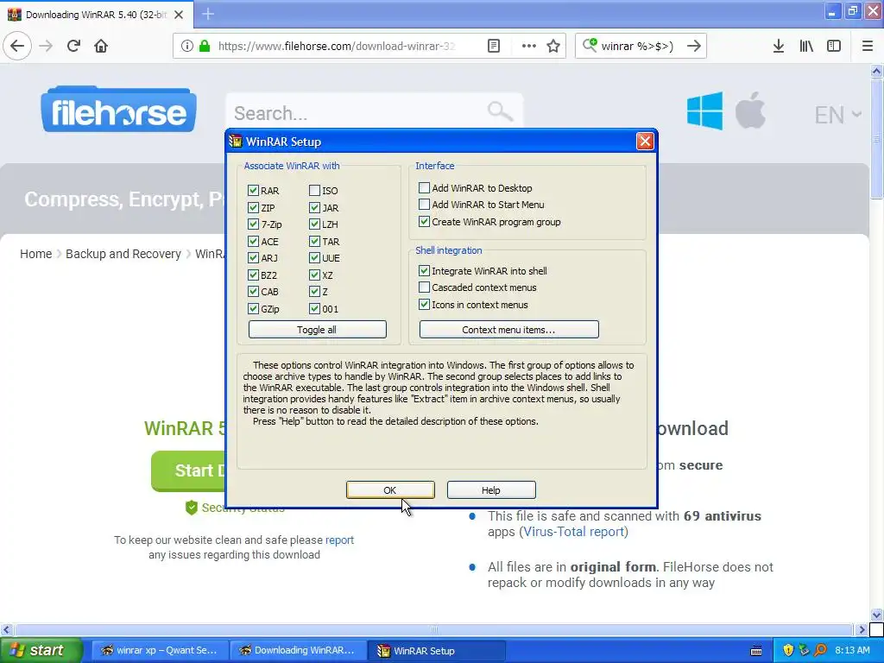The height and width of the screenshot is (663, 884).
Task: Click FileHorse search magnifier icon
Action: click(x=500, y=111)
